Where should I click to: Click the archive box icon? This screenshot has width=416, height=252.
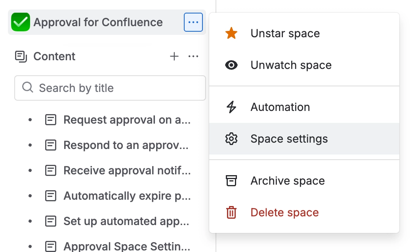[x=231, y=180]
